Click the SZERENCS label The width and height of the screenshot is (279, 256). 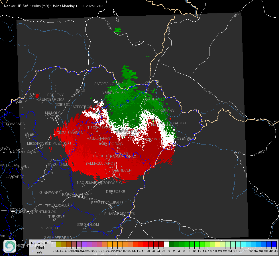(x=82, y=107)
